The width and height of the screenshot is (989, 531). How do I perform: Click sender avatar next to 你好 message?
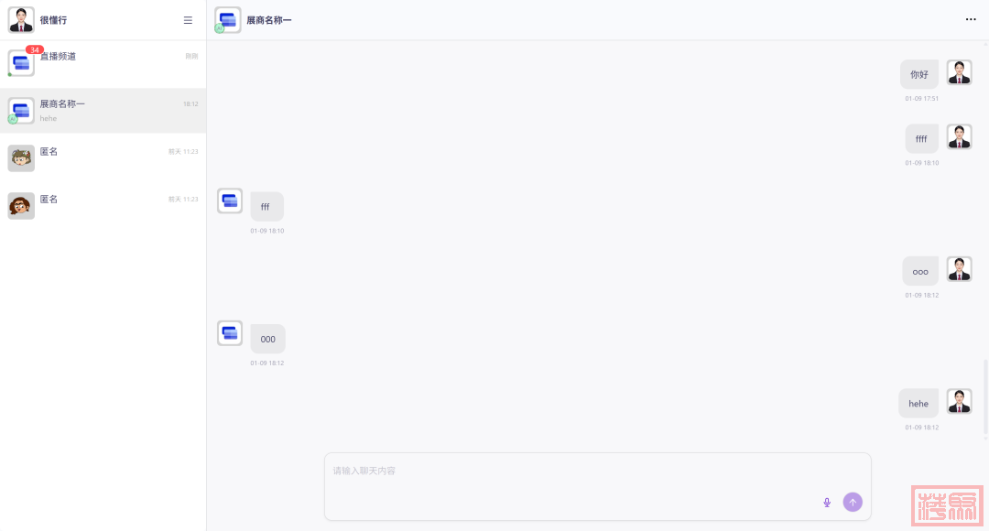click(959, 73)
